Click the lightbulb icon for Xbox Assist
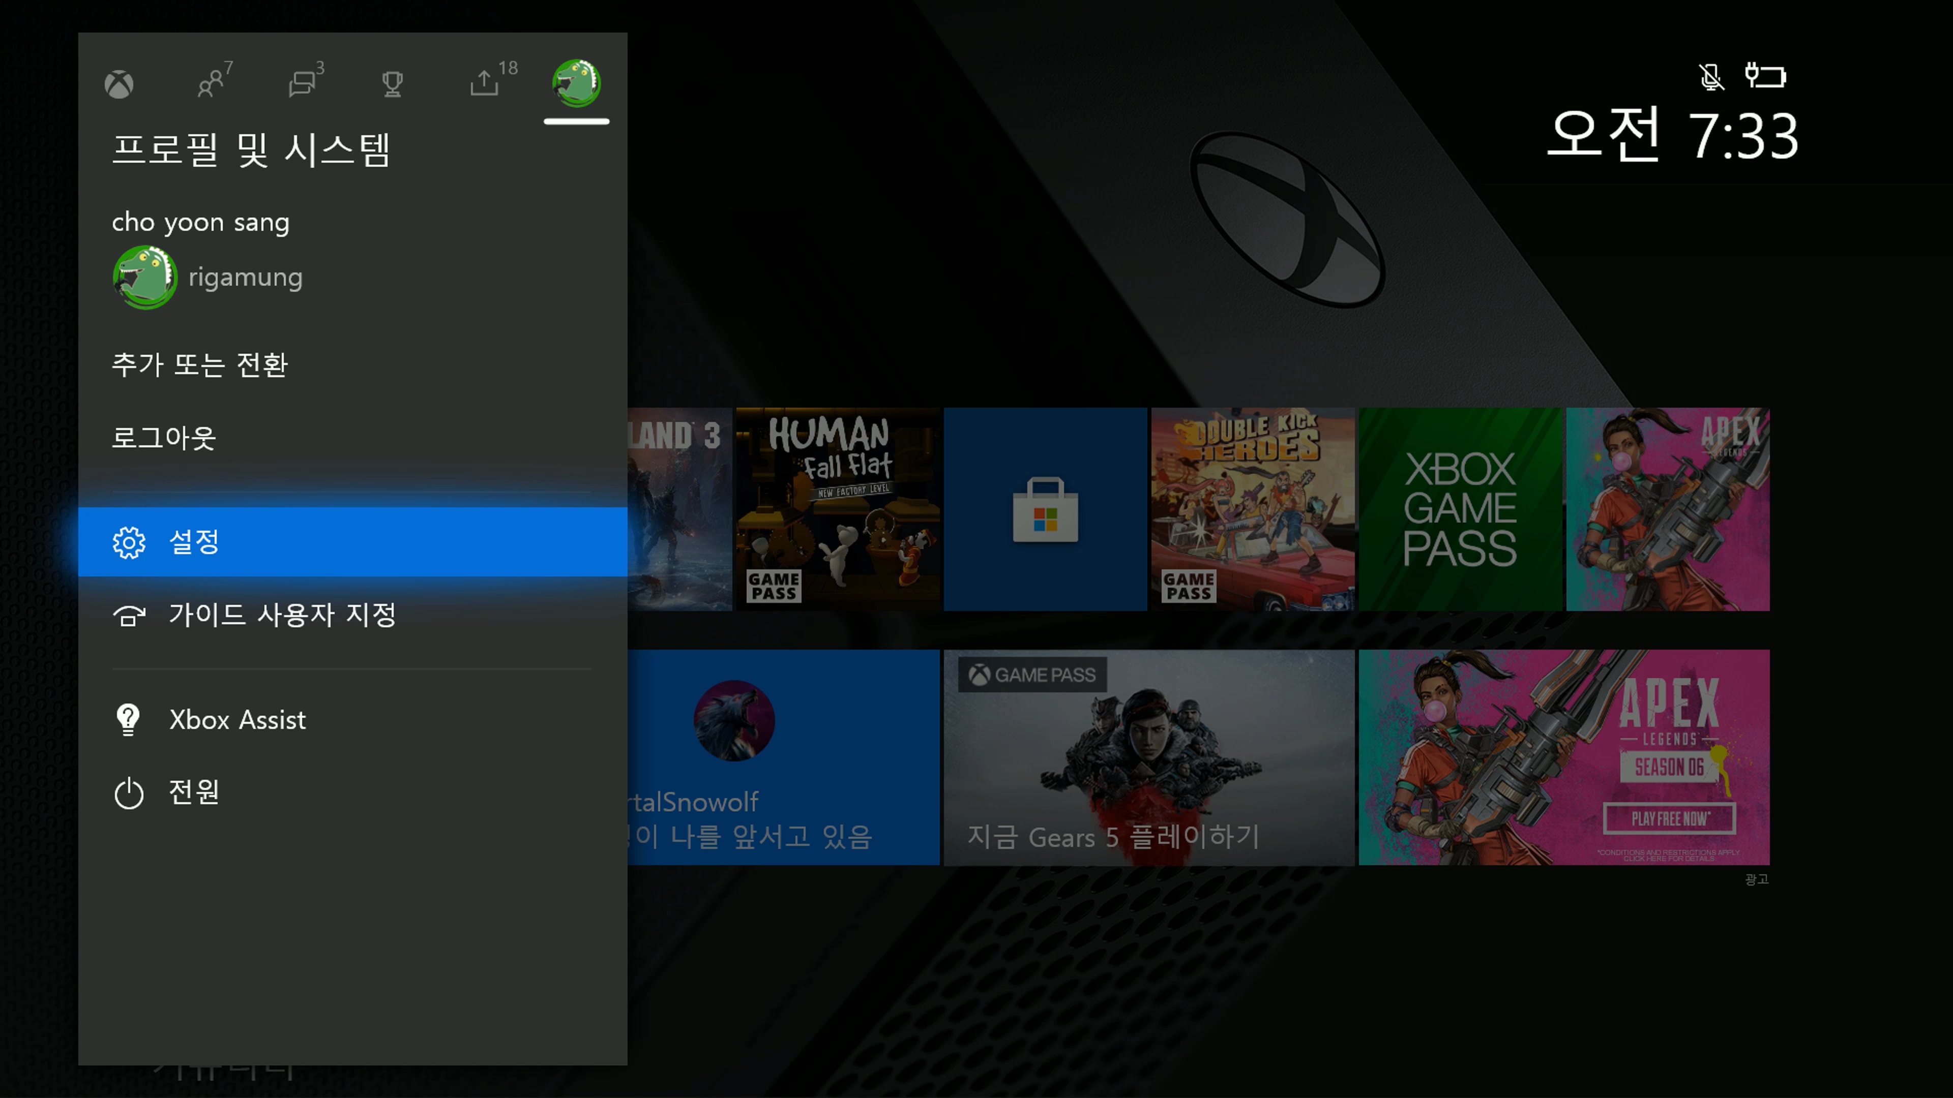The height and width of the screenshot is (1098, 1953). click(128, 720)
